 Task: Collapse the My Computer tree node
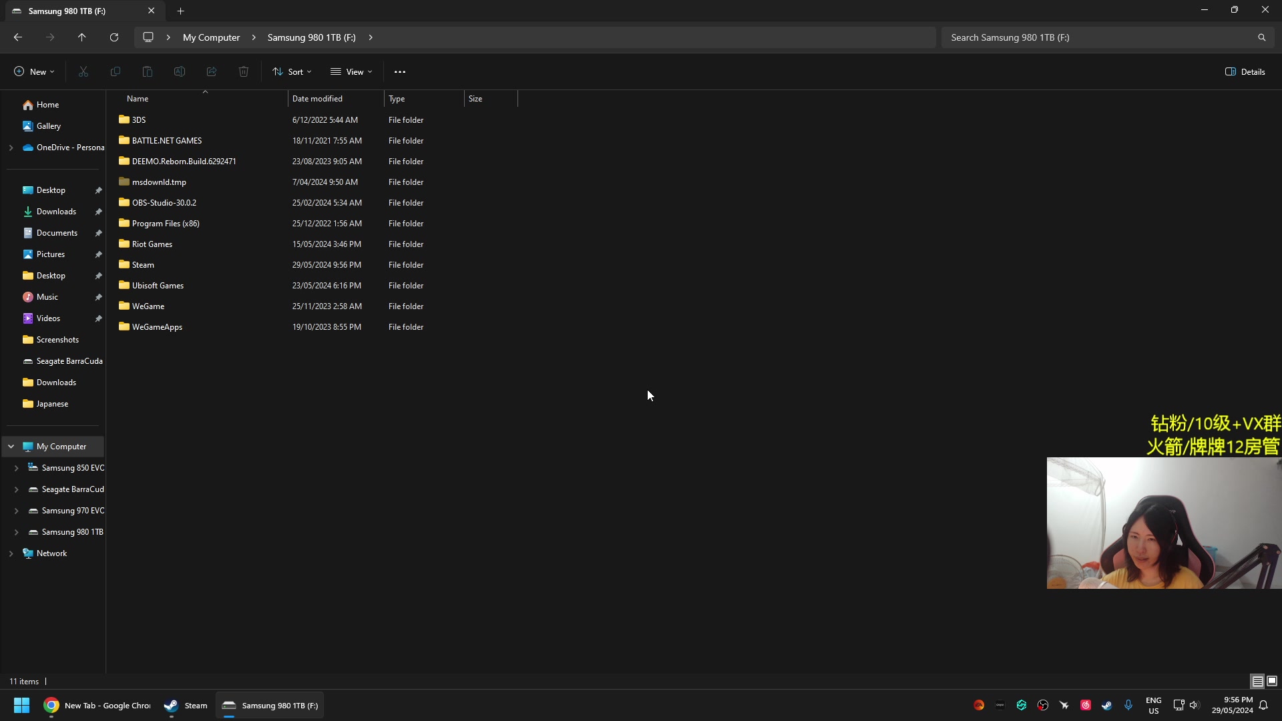(x=11, y=447)
